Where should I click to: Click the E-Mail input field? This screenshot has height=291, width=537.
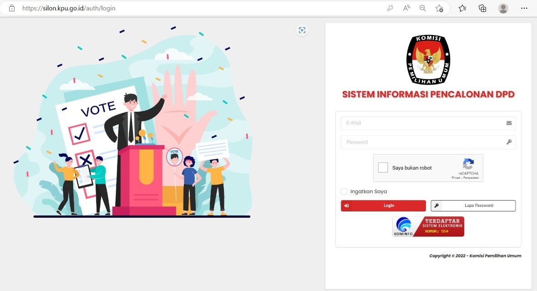[423, 123]
